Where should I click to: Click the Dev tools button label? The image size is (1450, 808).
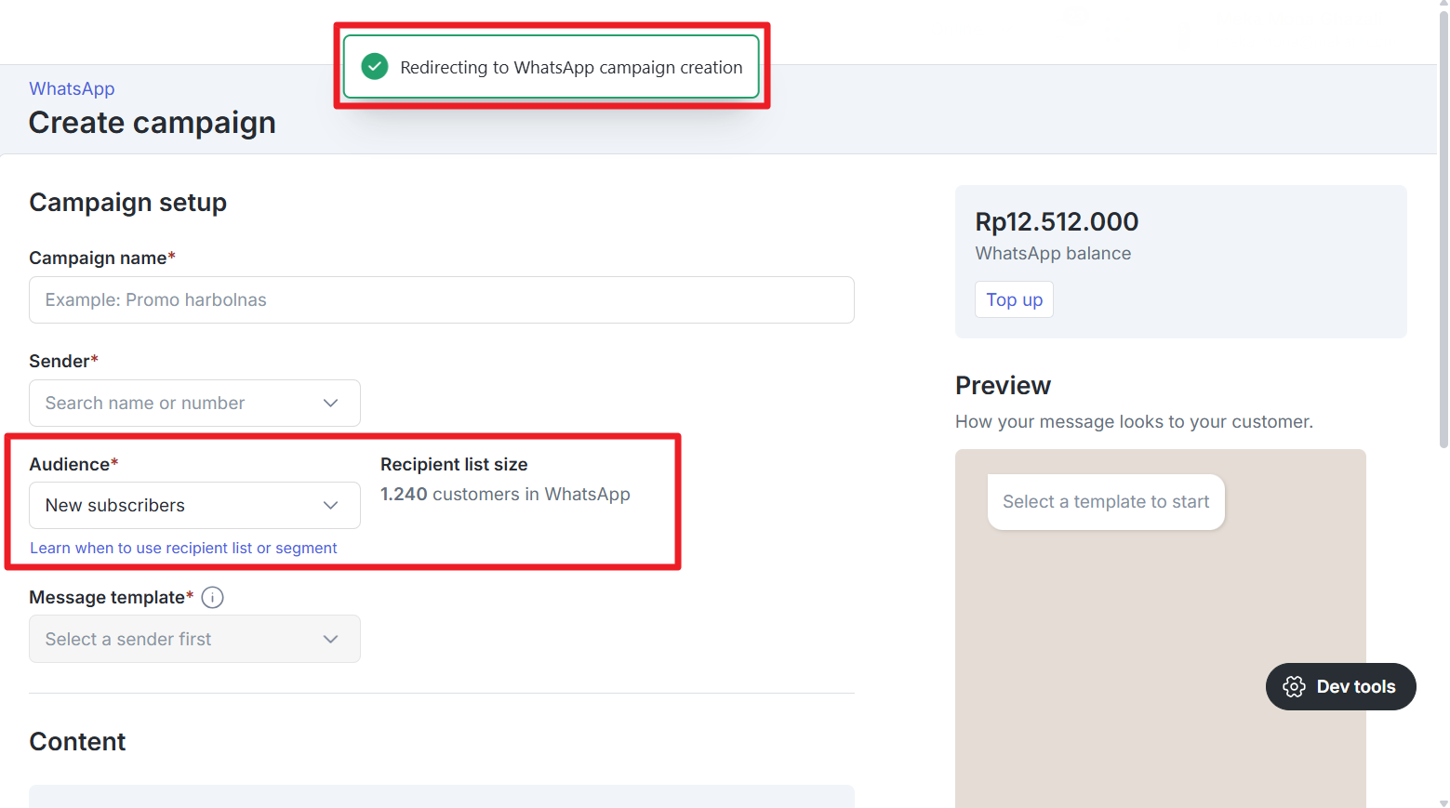pos(1356,687)
